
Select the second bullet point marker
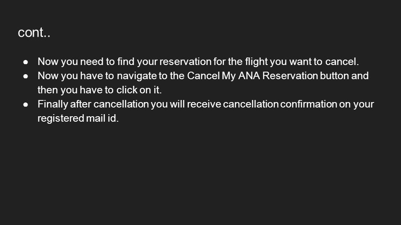point(25,76)
